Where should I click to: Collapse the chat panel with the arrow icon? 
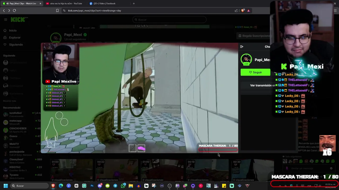[x=242, y=47]
